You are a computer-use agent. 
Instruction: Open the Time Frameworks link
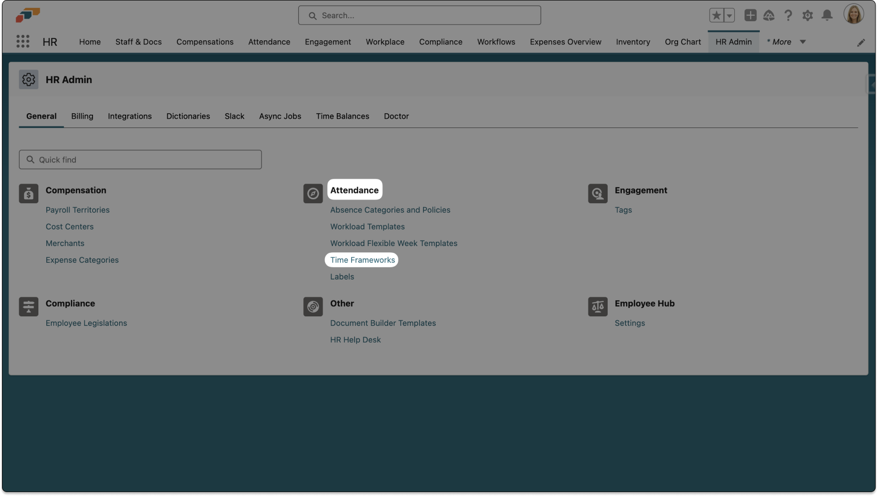click(362, 260)
